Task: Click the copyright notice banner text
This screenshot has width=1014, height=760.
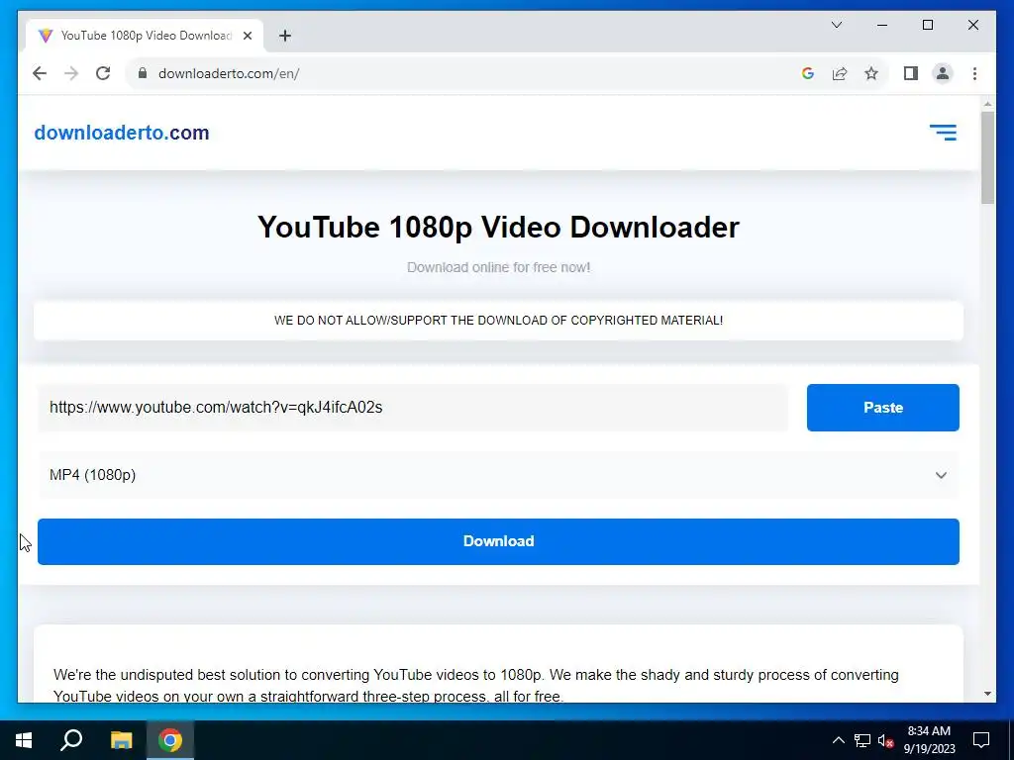Action: 498,321
